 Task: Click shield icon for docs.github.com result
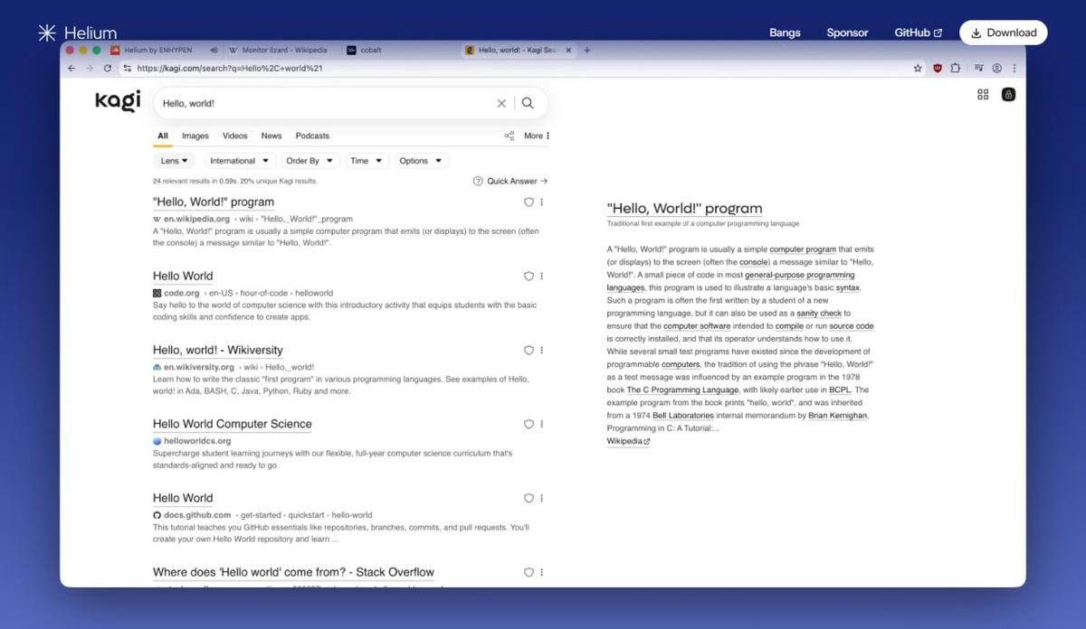pos(529,498)
